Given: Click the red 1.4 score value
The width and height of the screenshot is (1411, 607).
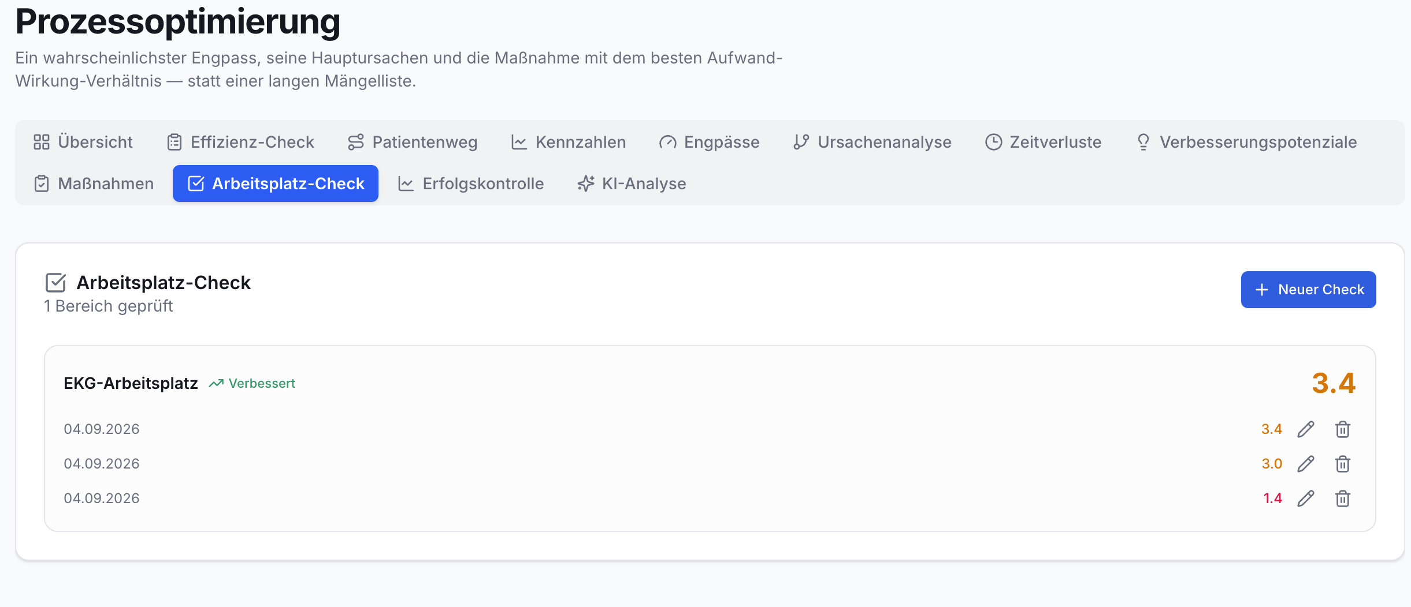Looking at the screenshot, I should click(x=1273, y=499).
